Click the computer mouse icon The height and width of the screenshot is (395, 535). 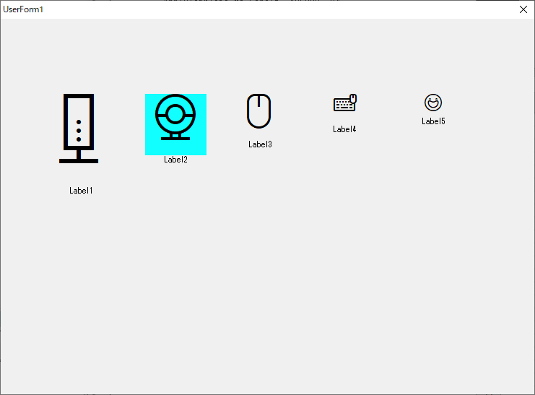(259, 111)
